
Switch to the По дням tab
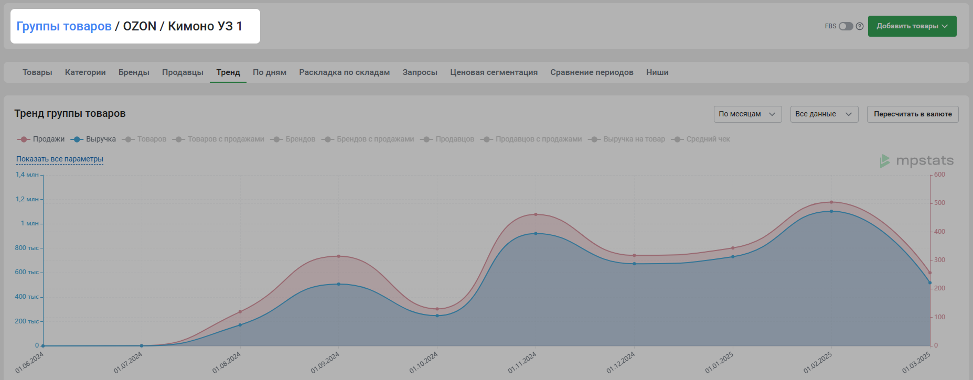(x=270, y=72)
